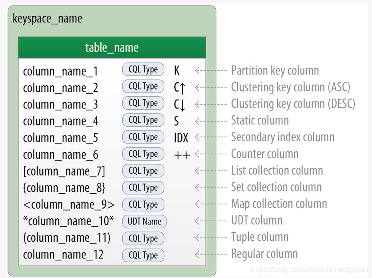Click the keyspace_name label

(x=47, y=19)
